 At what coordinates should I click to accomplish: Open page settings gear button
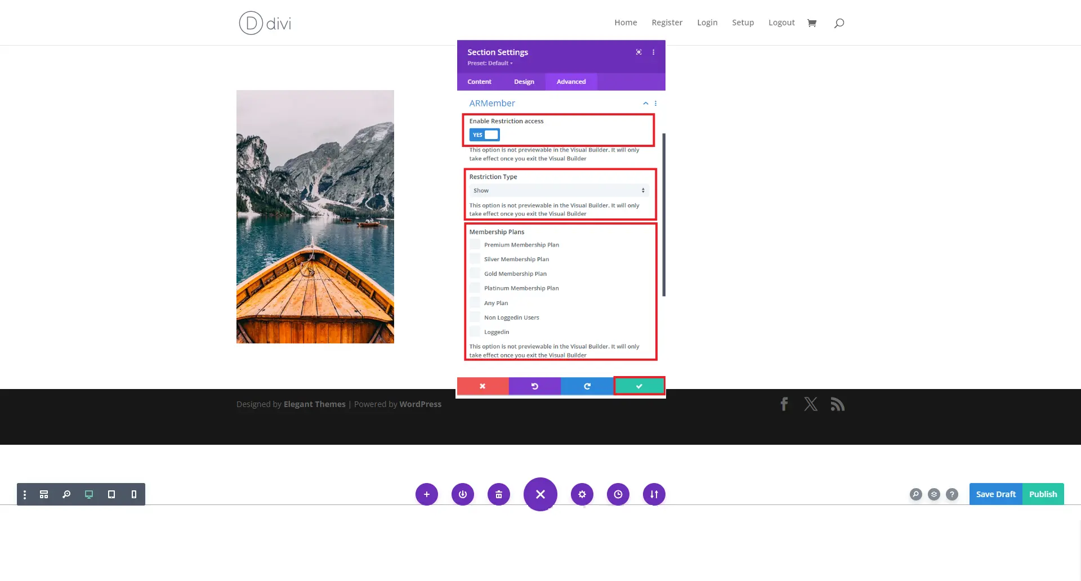[582, 494]
